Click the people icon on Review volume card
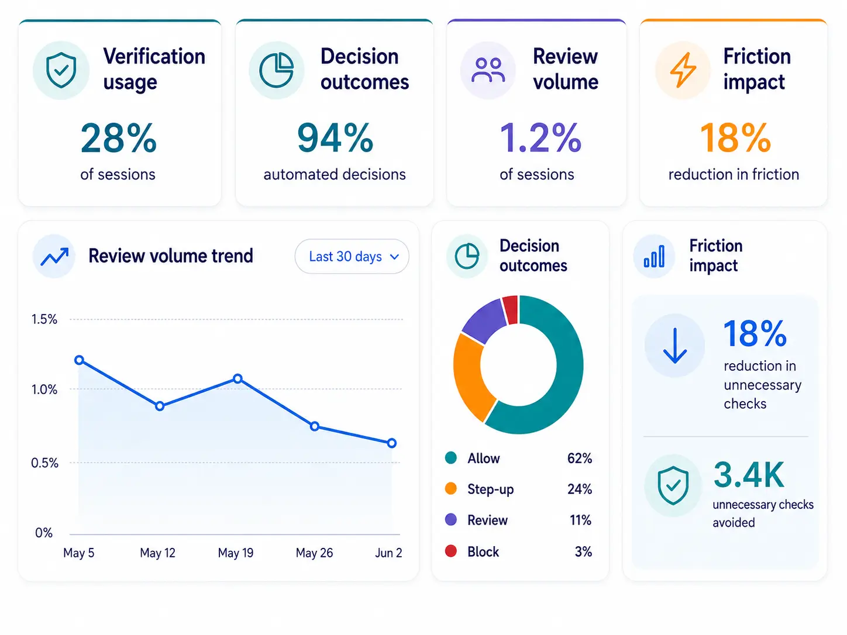Image resolution: width=847 pixels, height=635 pixels. pos(488,70)
